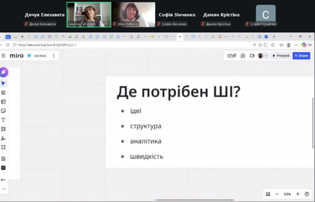
Task: Click the Present button
Action: pyautogui.click(x=281, y=56)
